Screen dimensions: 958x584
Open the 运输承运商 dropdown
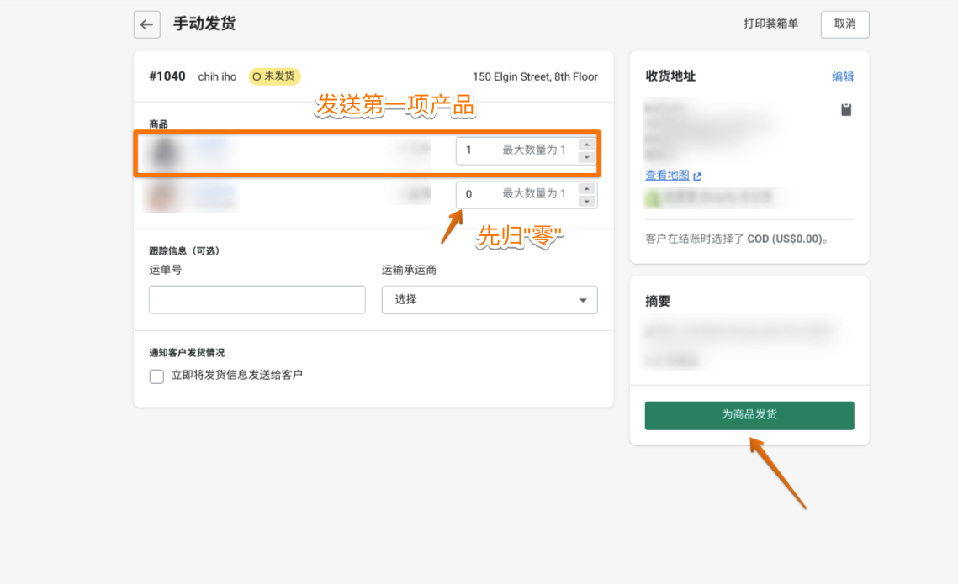[x=490, y=300]
